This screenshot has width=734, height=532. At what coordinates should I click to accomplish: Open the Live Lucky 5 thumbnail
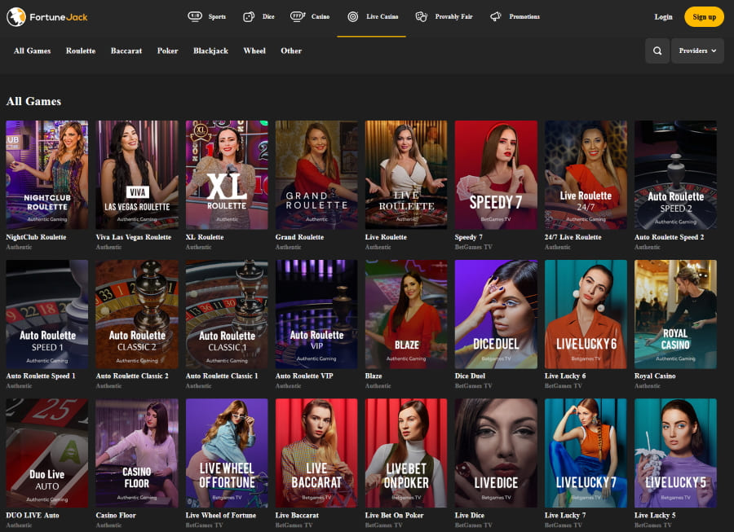click(x=675, y=453)
